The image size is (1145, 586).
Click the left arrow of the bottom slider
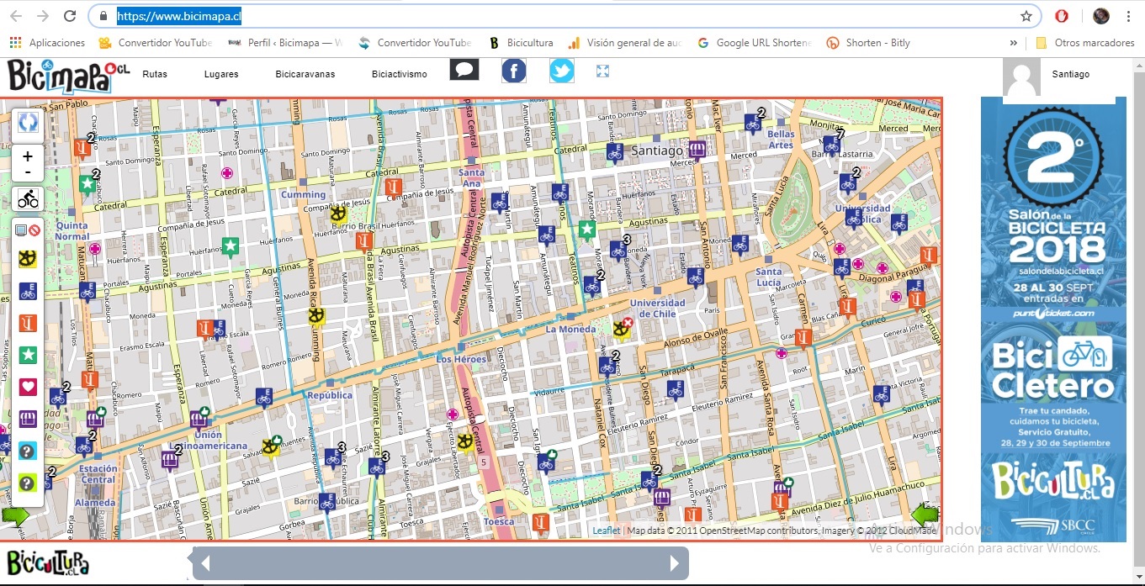[204, 563]
